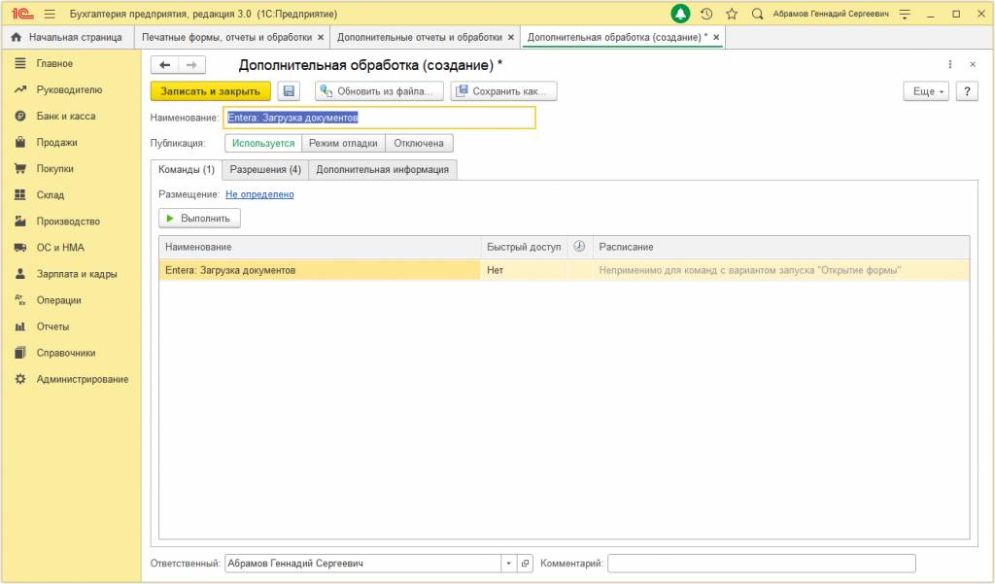This screenshot has width=995, height=584.
Task: Close the Дополнительная обработка (создание) tab
Action: pyautogui.click(x=716, y=38)
